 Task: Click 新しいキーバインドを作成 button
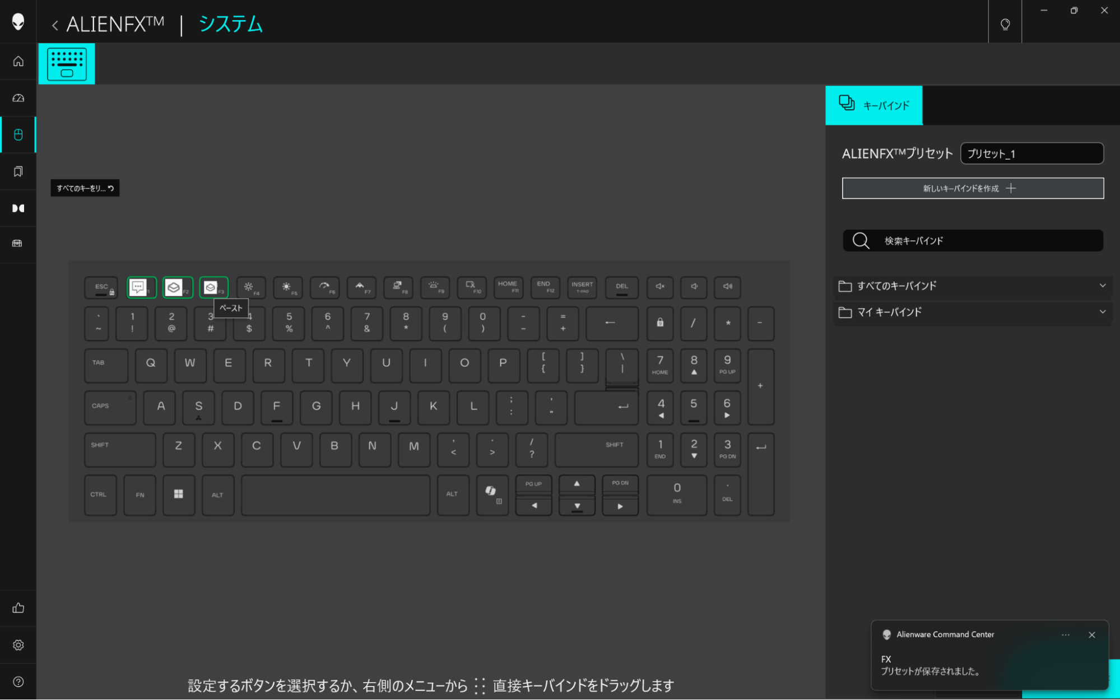pyautogui.click(x=972, y=188)
